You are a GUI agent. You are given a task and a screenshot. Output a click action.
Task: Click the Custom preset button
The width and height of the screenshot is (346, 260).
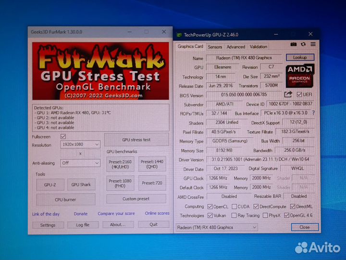pyautogui.click(x=136, y=199)
